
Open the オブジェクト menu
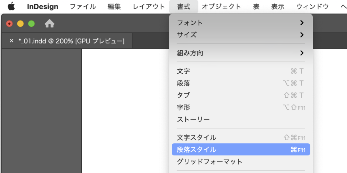pyautogui.click(x=221, y=6)
